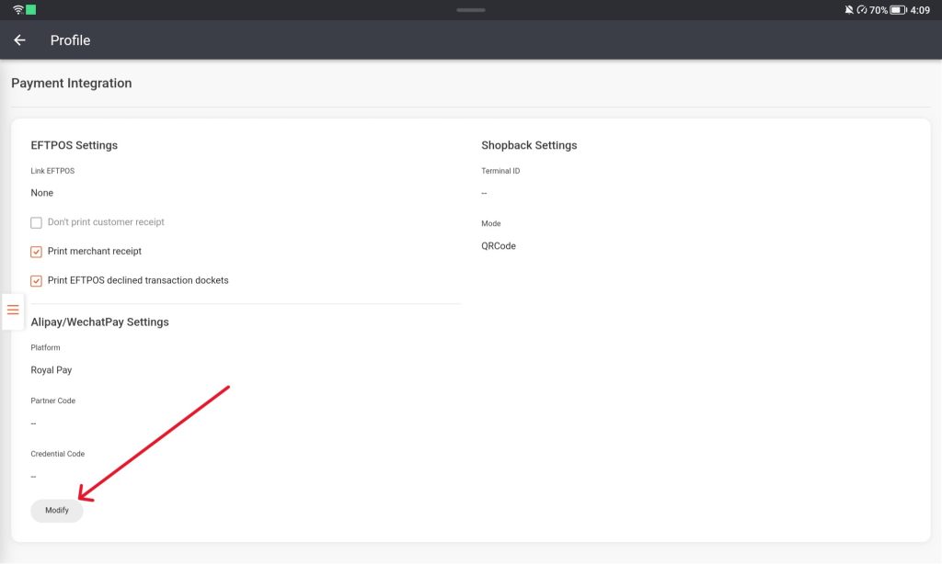Tap the speedometer status bar icon
Screen dimensions: 942x564
[862, 9]
